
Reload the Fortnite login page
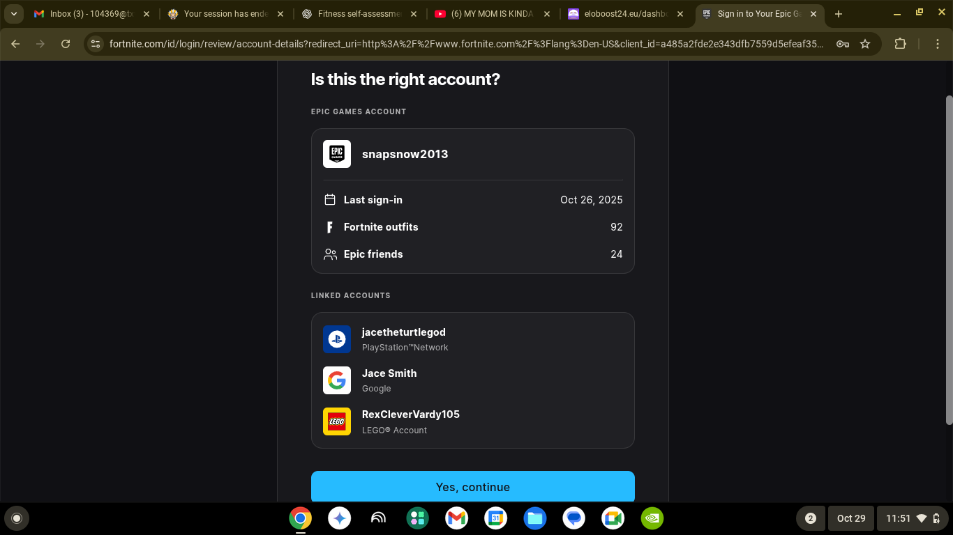coord(66,44)
